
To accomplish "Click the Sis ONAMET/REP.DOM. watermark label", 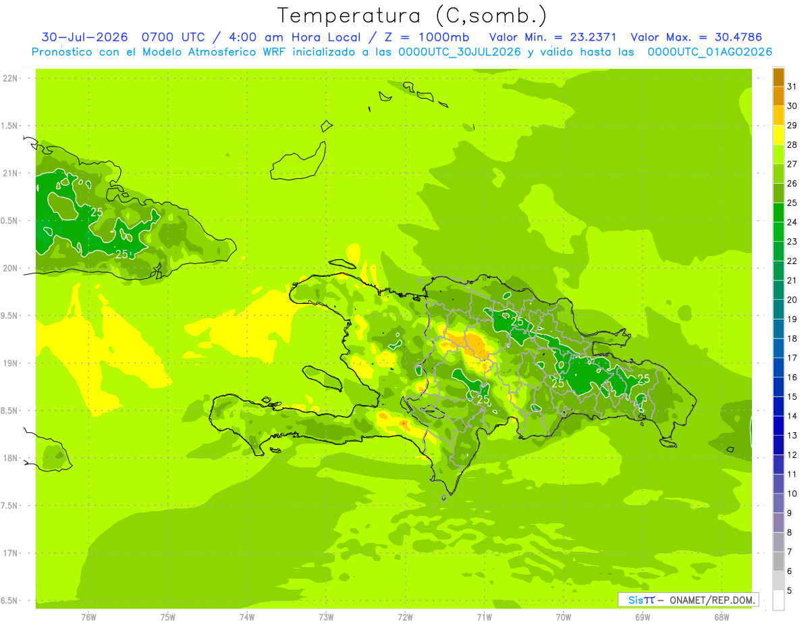I will 688,600.
